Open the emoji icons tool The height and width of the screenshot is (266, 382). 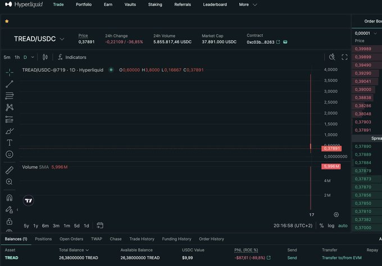coord(10,154)
